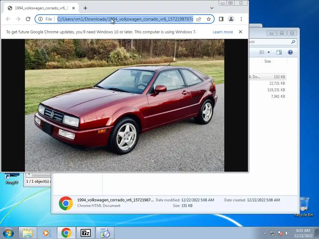Sort by Size column in Explorer
This screenshot has width=319, height=239.
(x=268, y=61)
